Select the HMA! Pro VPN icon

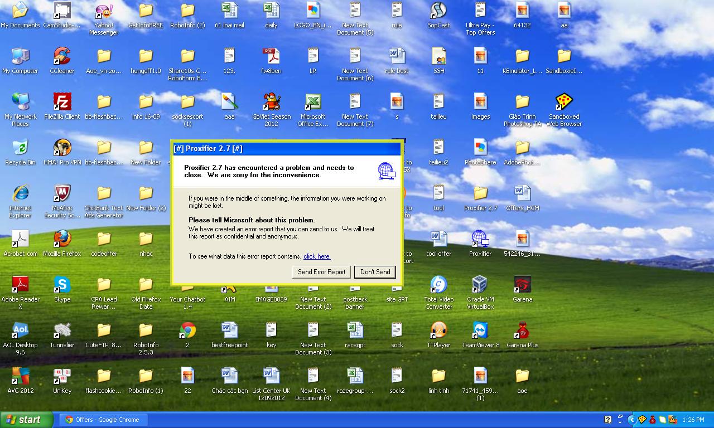point(62,152)
